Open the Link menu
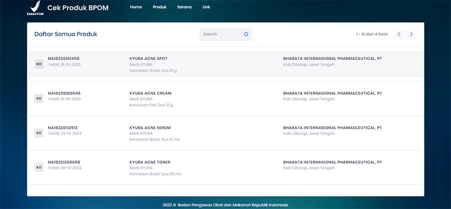Viewport: 451px width, 209px height. click(x=206, y=7)
